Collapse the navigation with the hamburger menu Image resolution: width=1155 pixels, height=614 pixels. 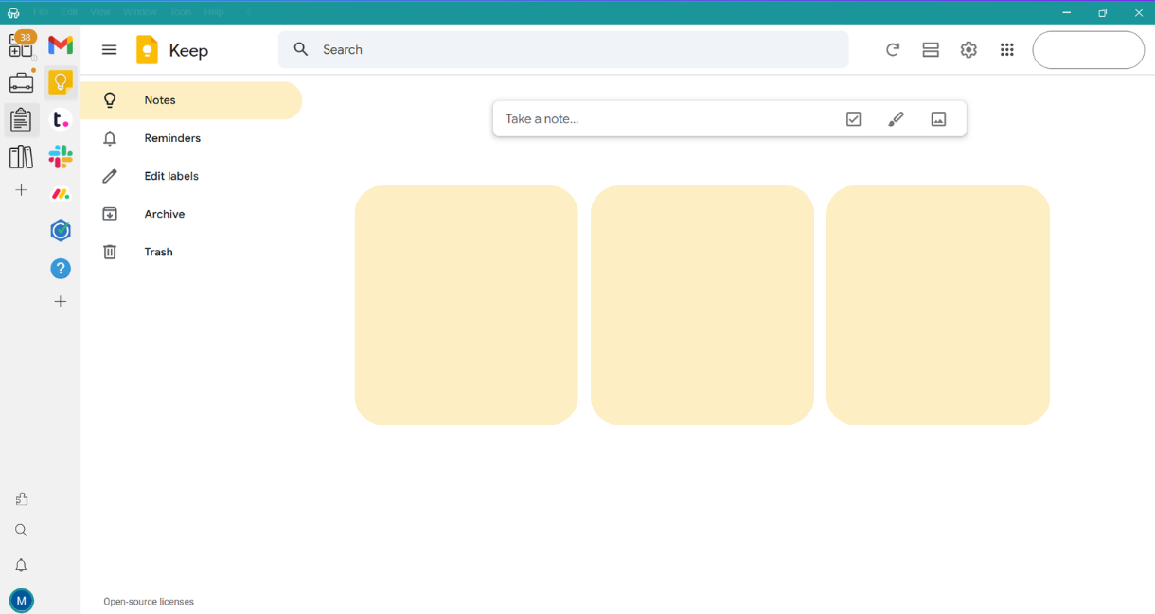pos(109,49)
